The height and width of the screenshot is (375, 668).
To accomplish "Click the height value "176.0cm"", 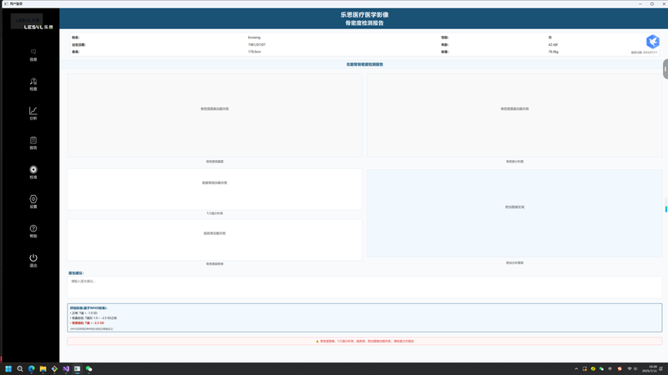I will click(x=255, y=52).
